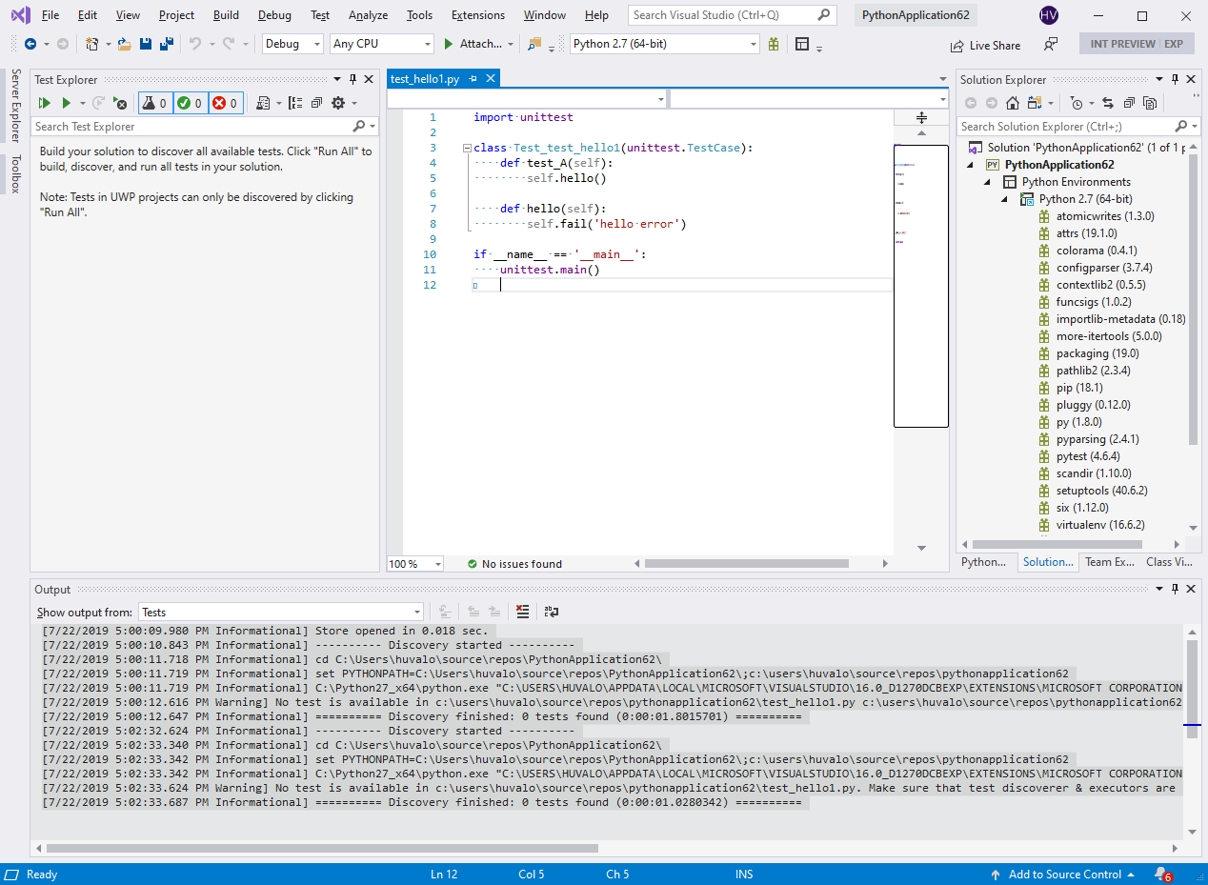The image size is (1208, 885).
Task: Open Test Explorer settings gear
Action: 337,103
